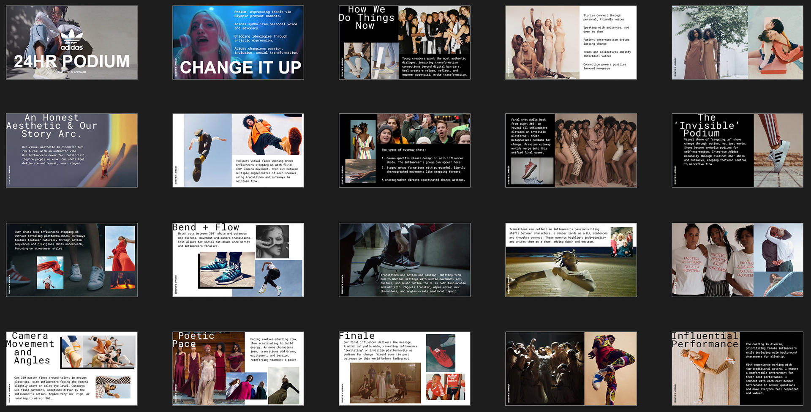Open the Poetic Pace slide
This screenshot has height=412, width=811.
tap(238, 368)
